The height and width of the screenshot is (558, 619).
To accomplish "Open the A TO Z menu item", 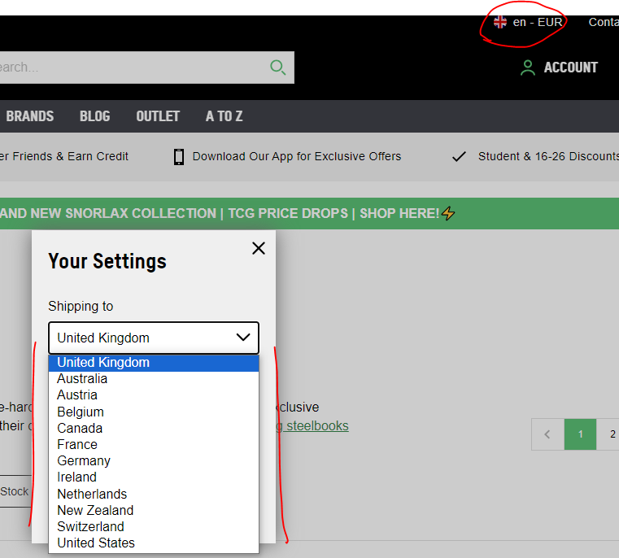I will tap(224, 116).
